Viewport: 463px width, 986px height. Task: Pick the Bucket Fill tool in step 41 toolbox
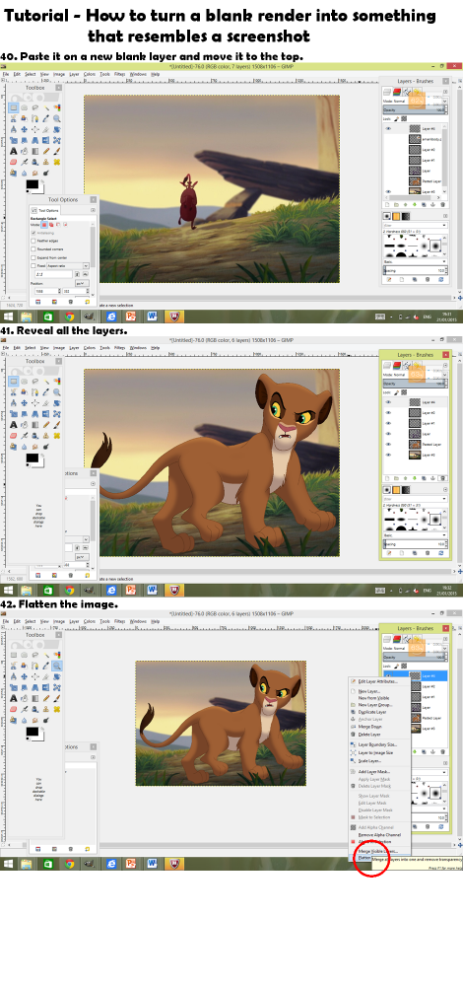pos(24,424)
